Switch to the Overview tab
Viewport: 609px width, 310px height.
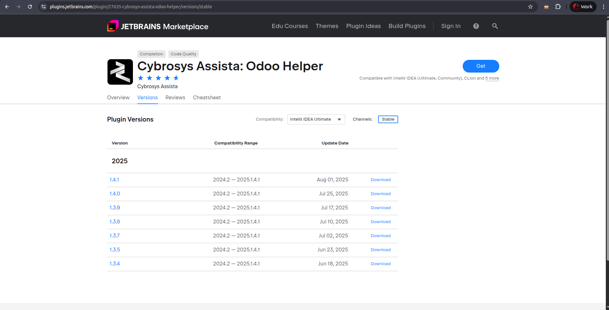[x=118, y=98]
